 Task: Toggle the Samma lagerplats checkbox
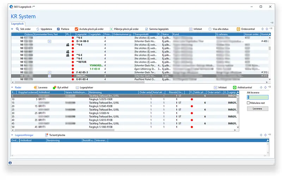(147, 29)
